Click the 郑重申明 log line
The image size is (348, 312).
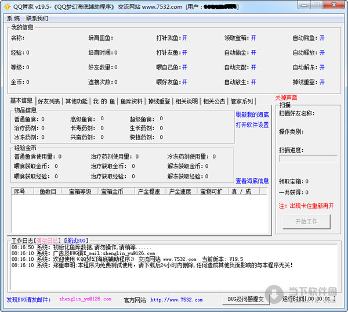coord(152,266)
